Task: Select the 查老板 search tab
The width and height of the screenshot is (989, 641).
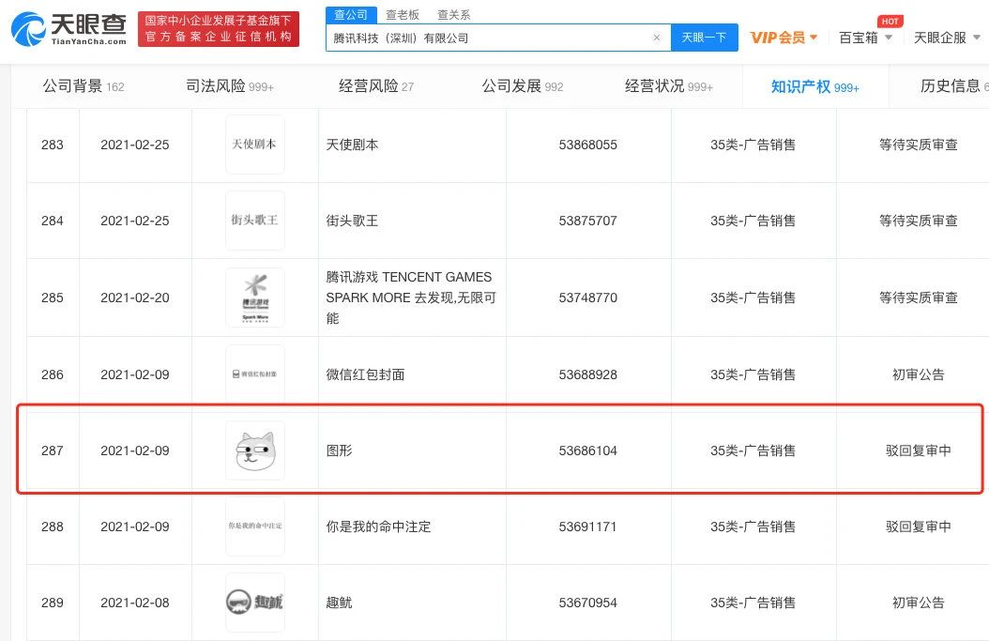Action: [403, 14]
